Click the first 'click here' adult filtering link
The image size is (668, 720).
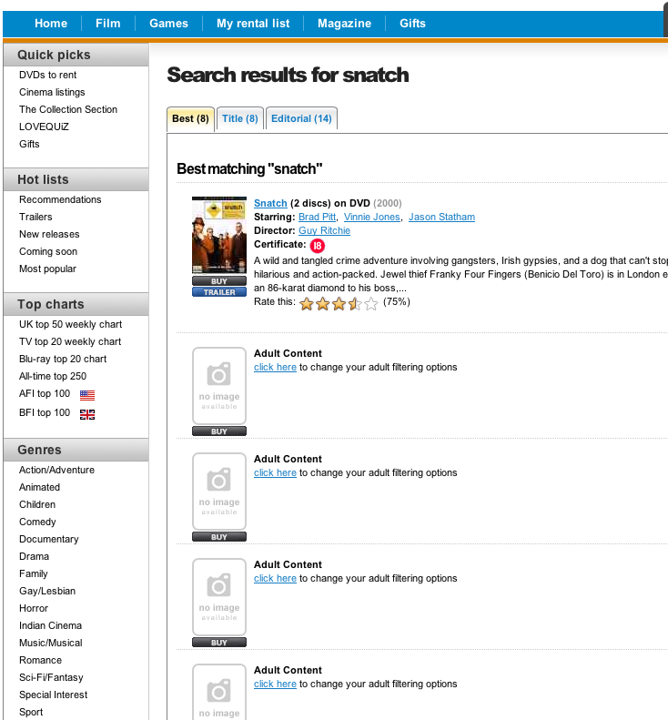click(275, 367)
